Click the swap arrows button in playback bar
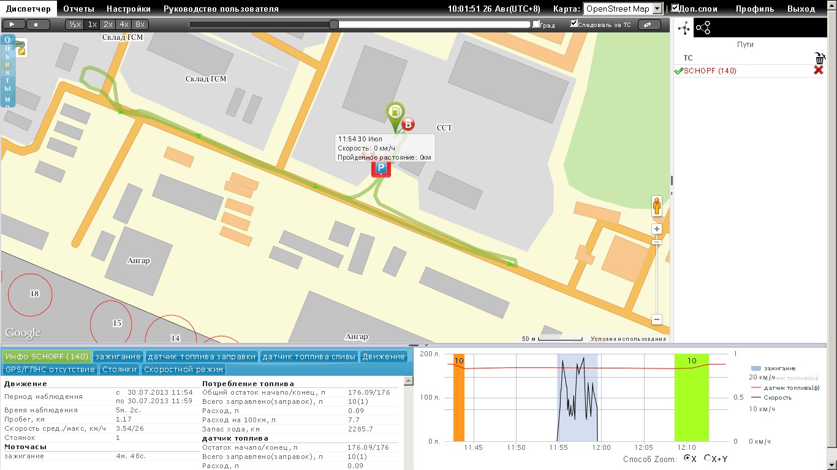 649,24
